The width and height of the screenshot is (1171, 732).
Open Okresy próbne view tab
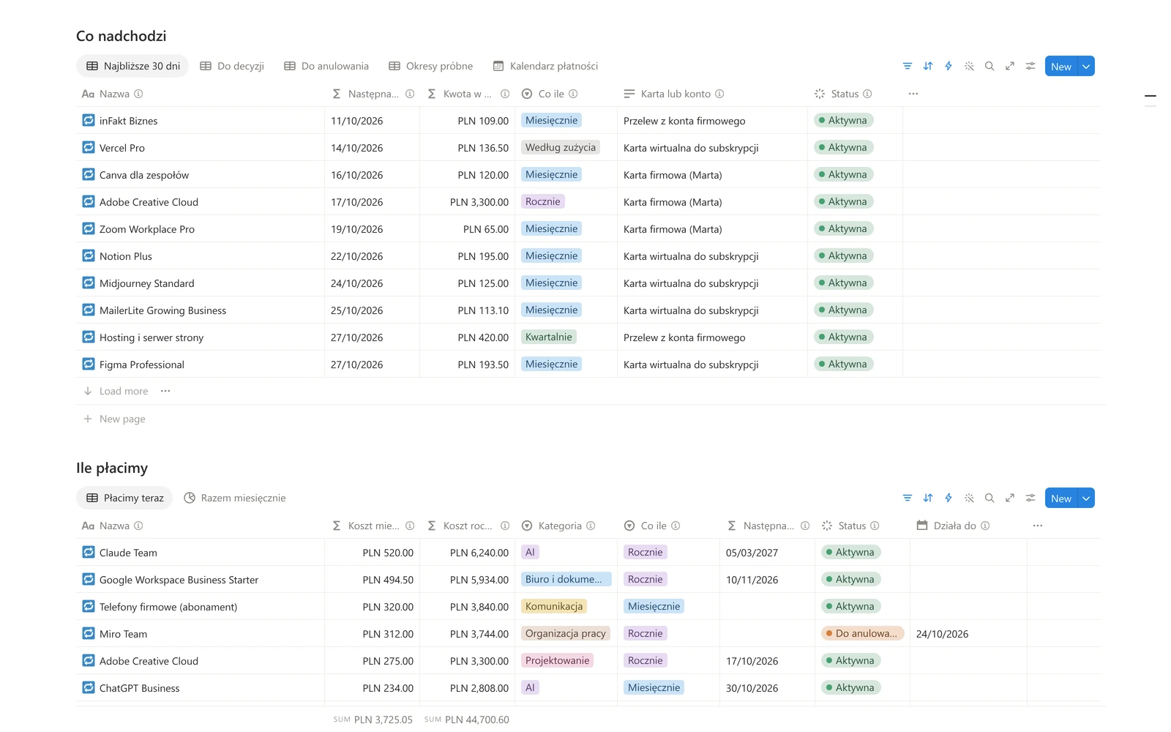(x=431, y=66)
